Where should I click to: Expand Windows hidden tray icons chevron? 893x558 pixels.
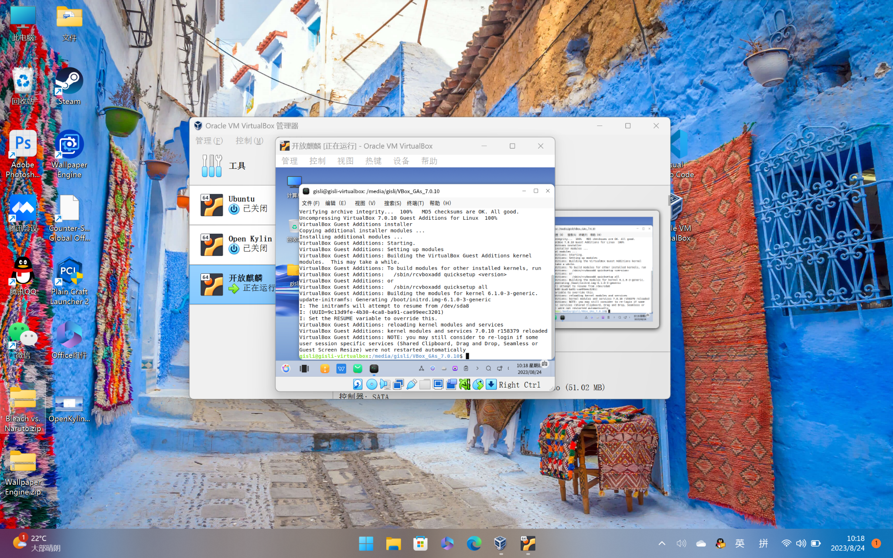click(x=662, y=543)
